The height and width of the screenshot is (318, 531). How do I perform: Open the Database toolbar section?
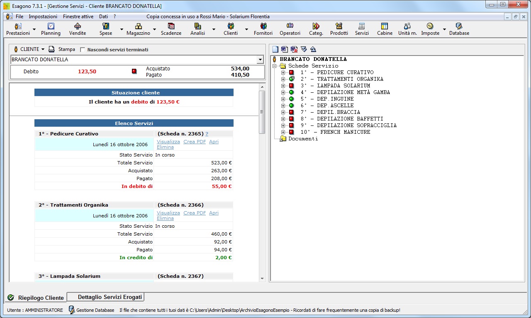pos(459,29)
